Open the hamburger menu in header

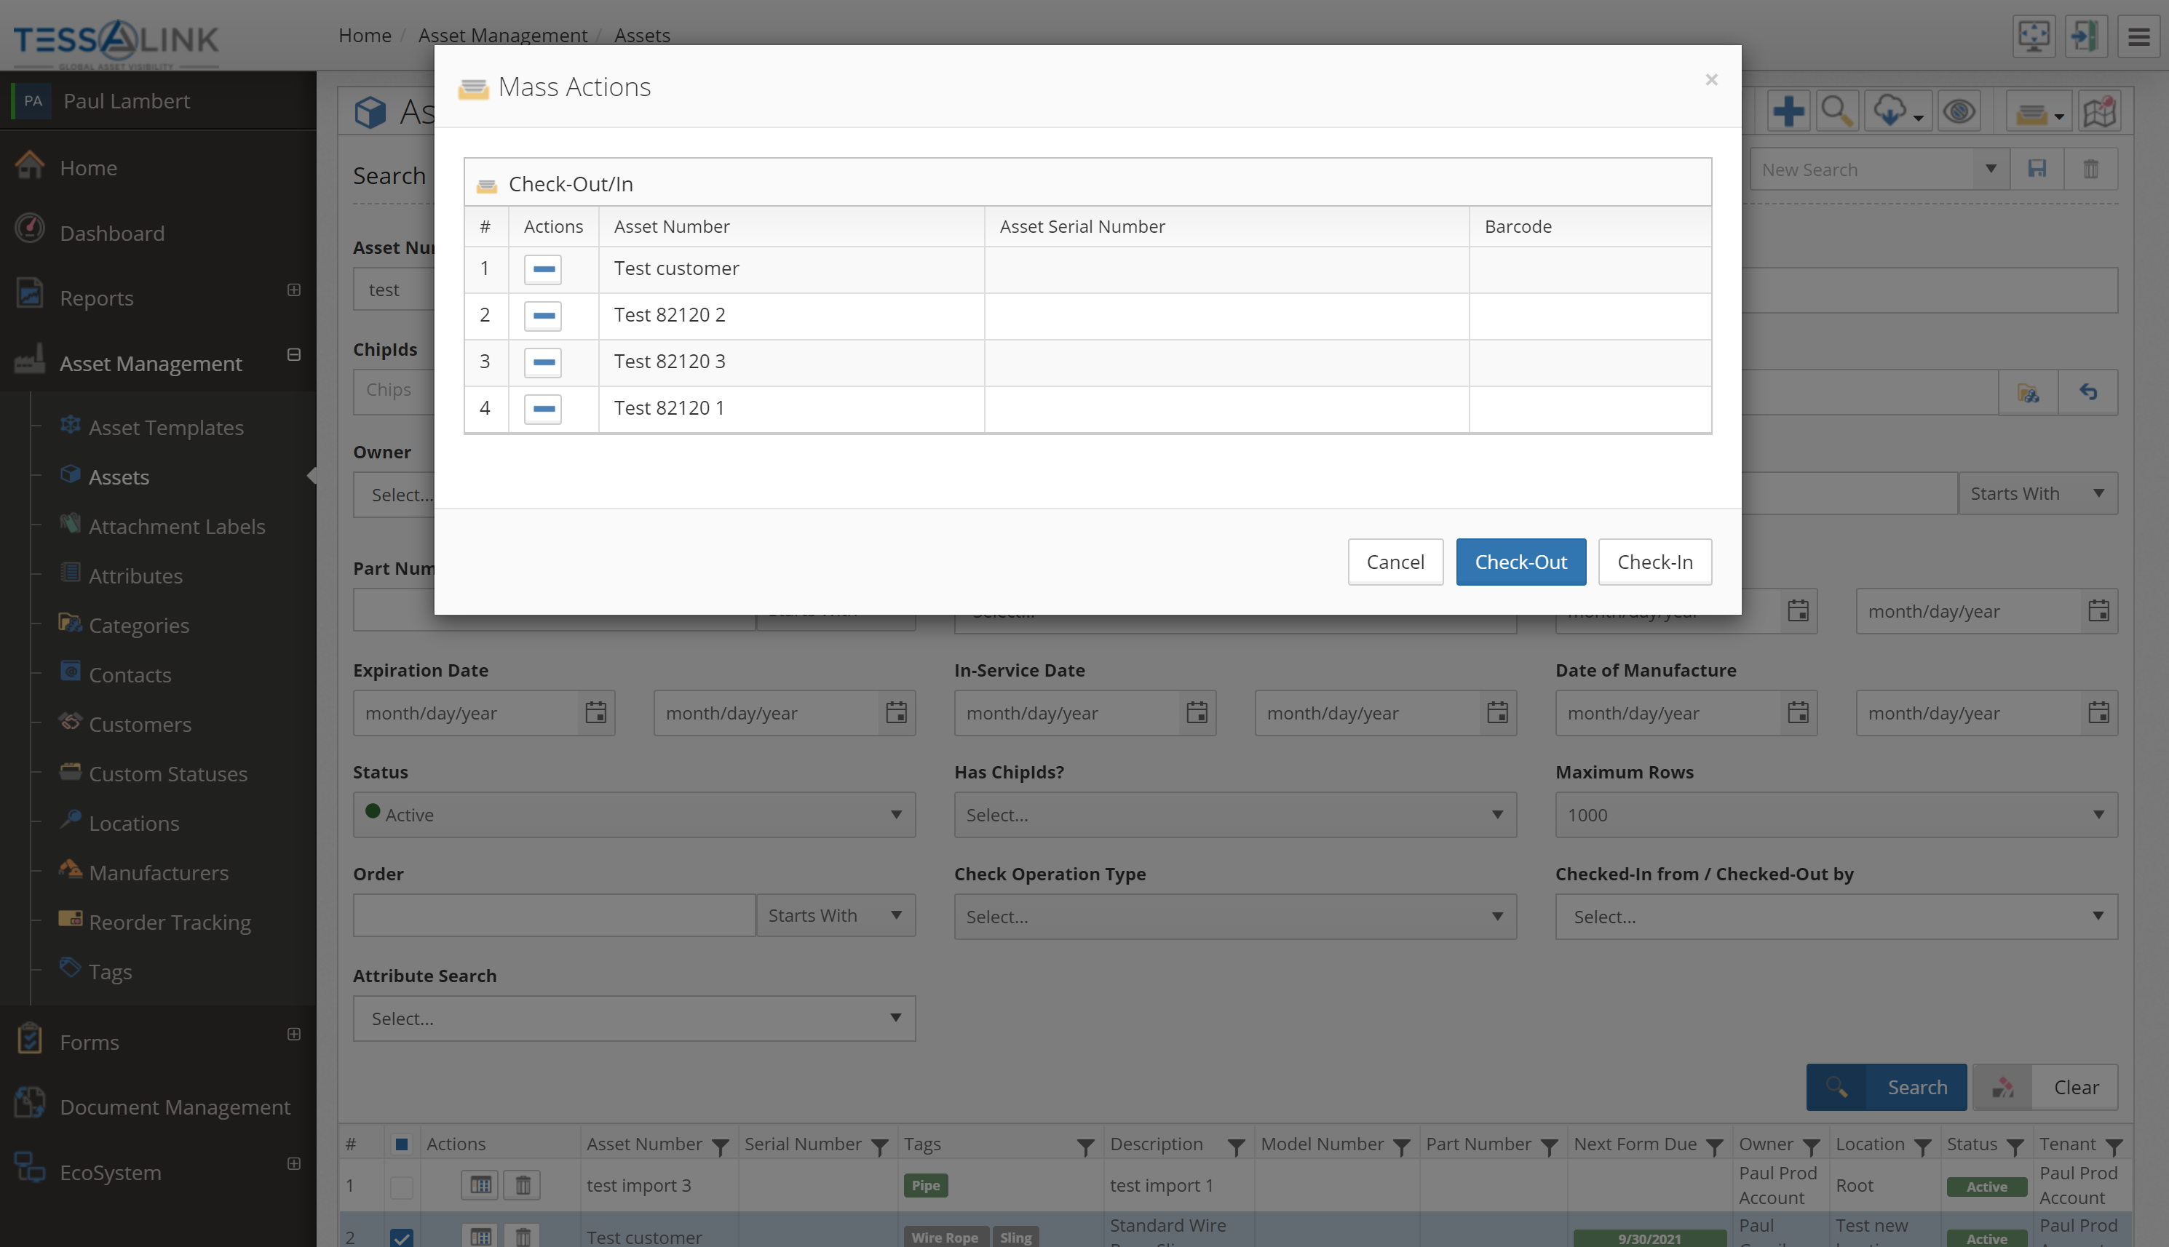click(x=2138, y=37)
